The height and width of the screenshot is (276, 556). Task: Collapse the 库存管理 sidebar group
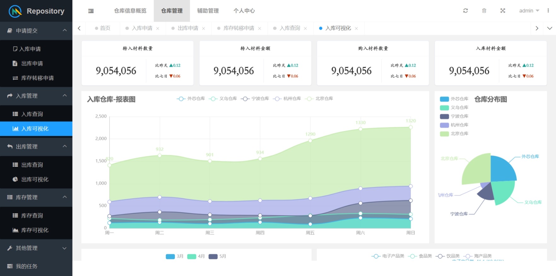(36, 197)
